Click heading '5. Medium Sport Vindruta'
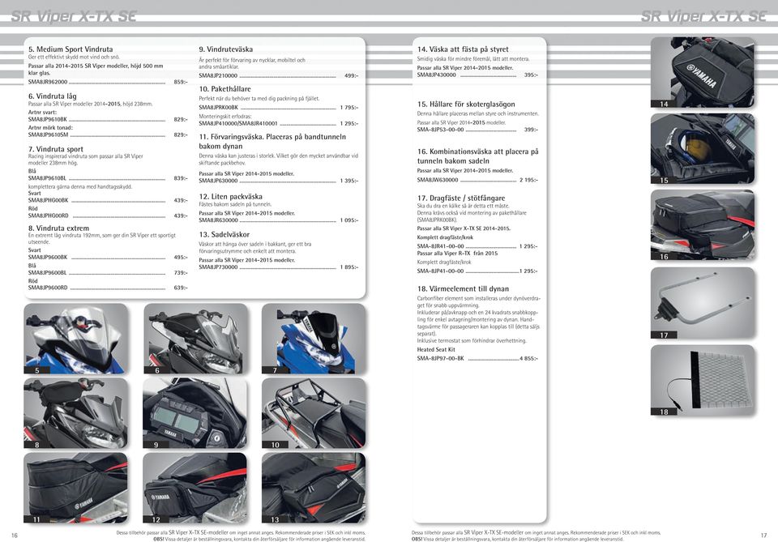The image size is (778, 542). 71,49
